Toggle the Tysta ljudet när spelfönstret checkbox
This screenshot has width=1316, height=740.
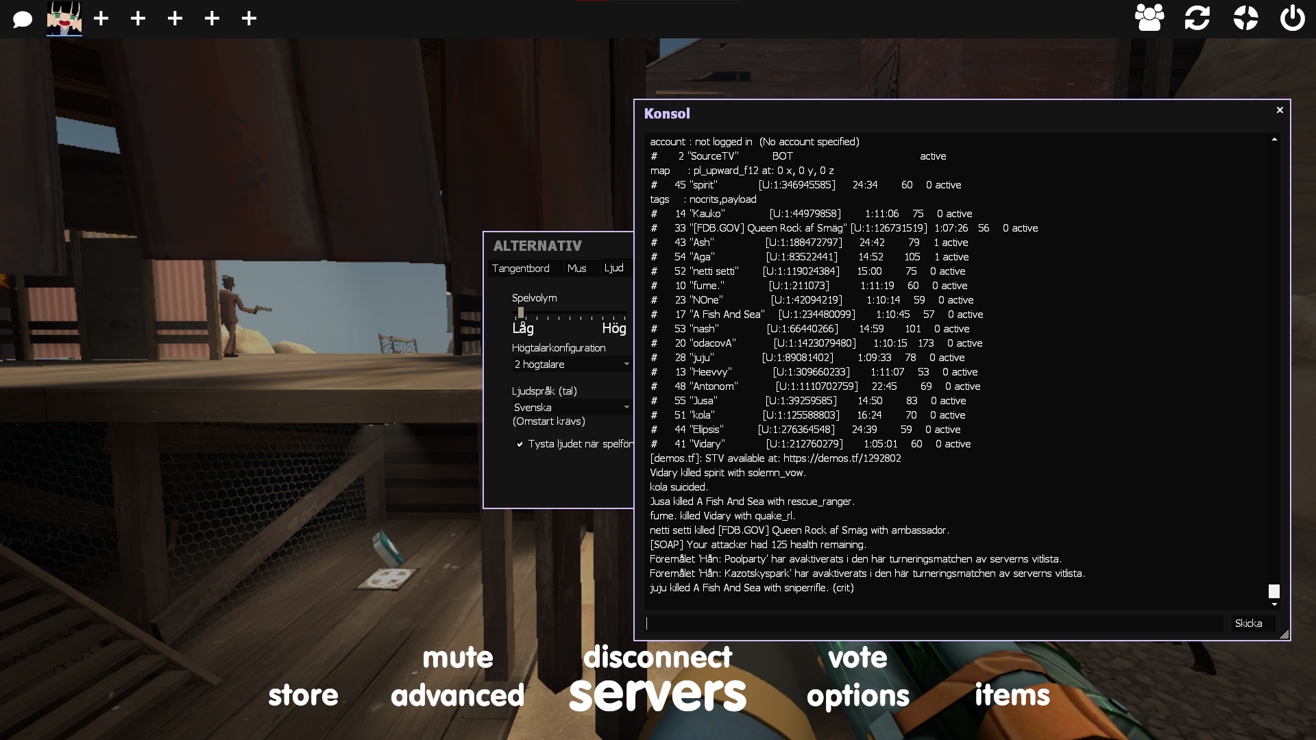tap(520, 444)
